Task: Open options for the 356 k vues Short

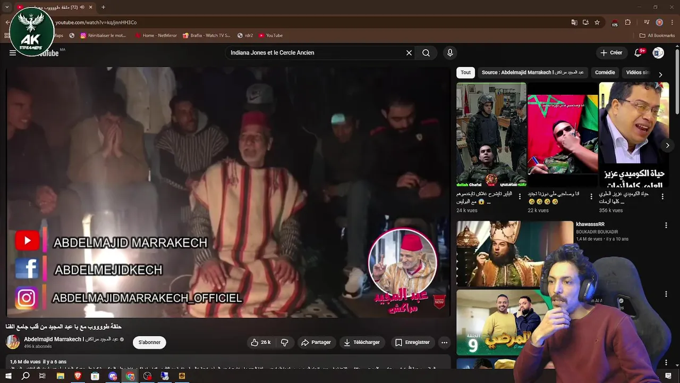Action: (662, 197)
